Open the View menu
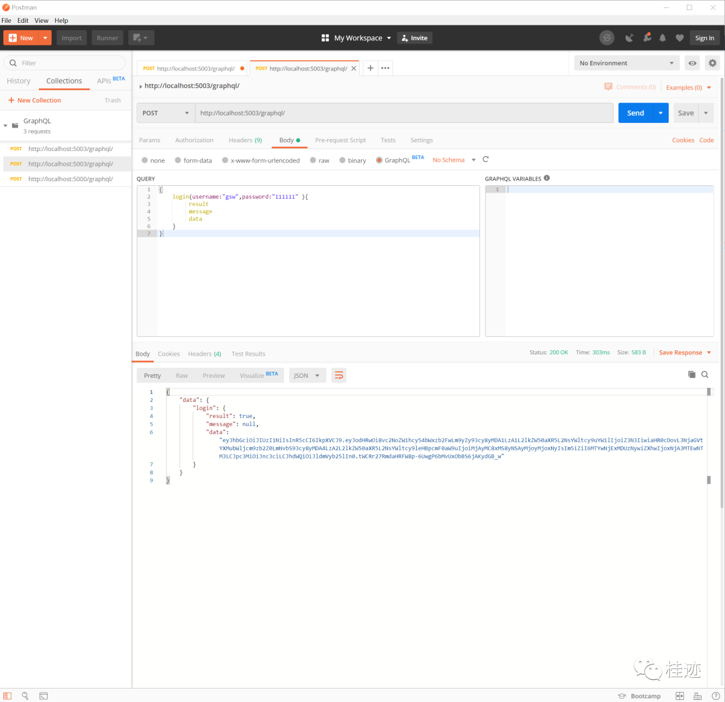725x702 pixels. pos(41,20)
